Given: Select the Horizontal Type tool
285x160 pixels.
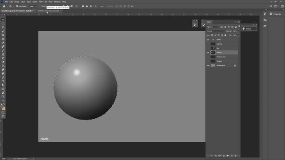Looking at the screenshot, I should point(3,81).
